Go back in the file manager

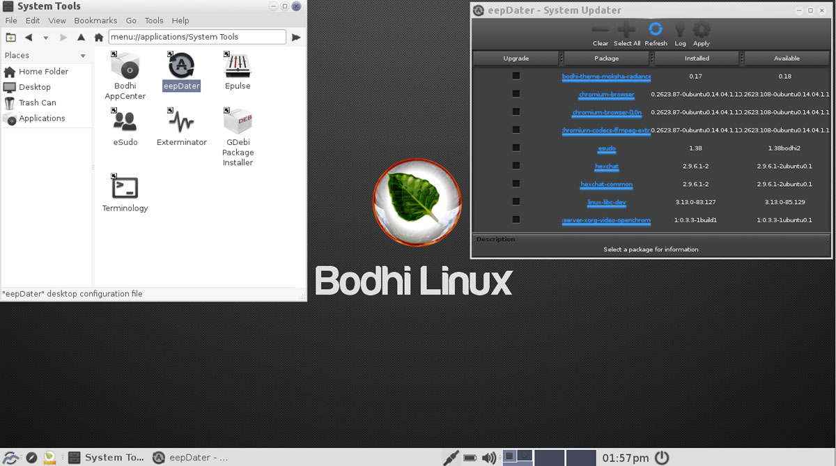pyautogui.click(x=29, y=37)
